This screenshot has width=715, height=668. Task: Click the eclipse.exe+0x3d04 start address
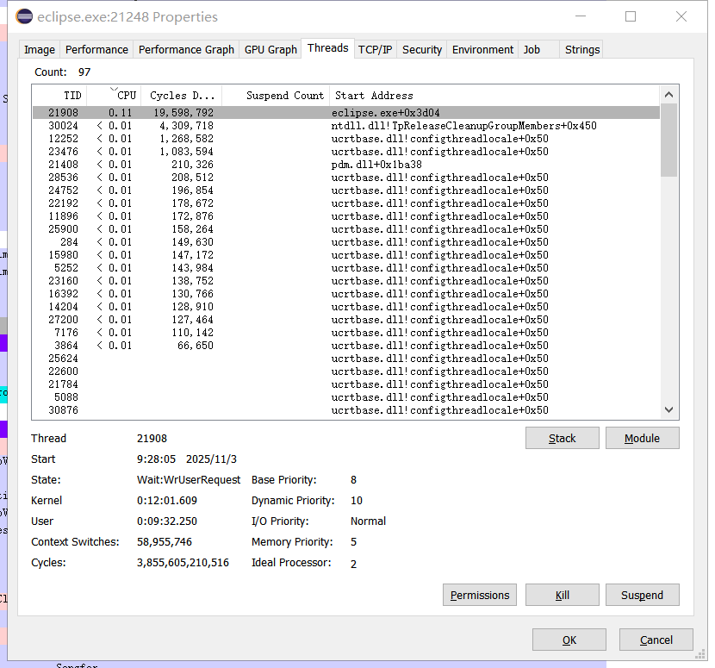click(385, 113)
